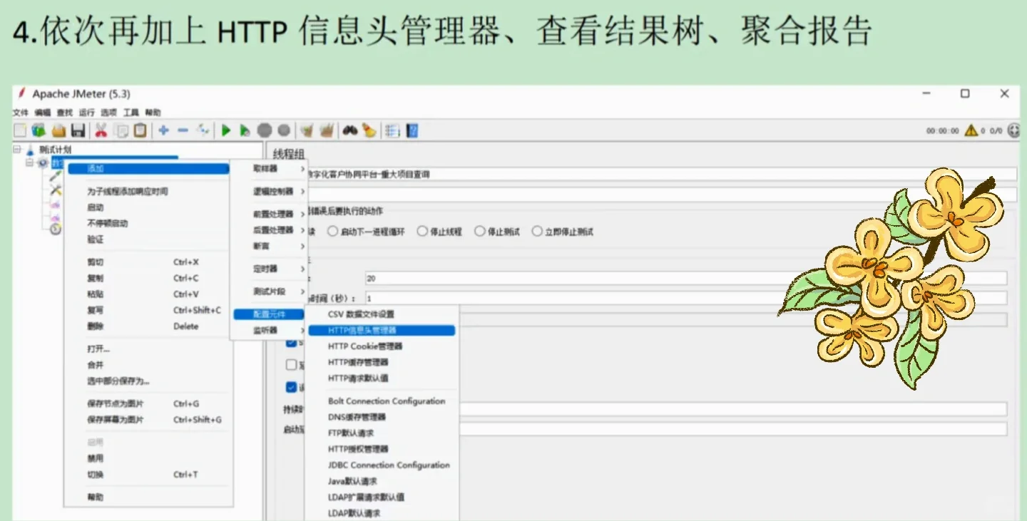Open the Function Helper list icon
Screen dimensions: 1027x521
(392, 130)
